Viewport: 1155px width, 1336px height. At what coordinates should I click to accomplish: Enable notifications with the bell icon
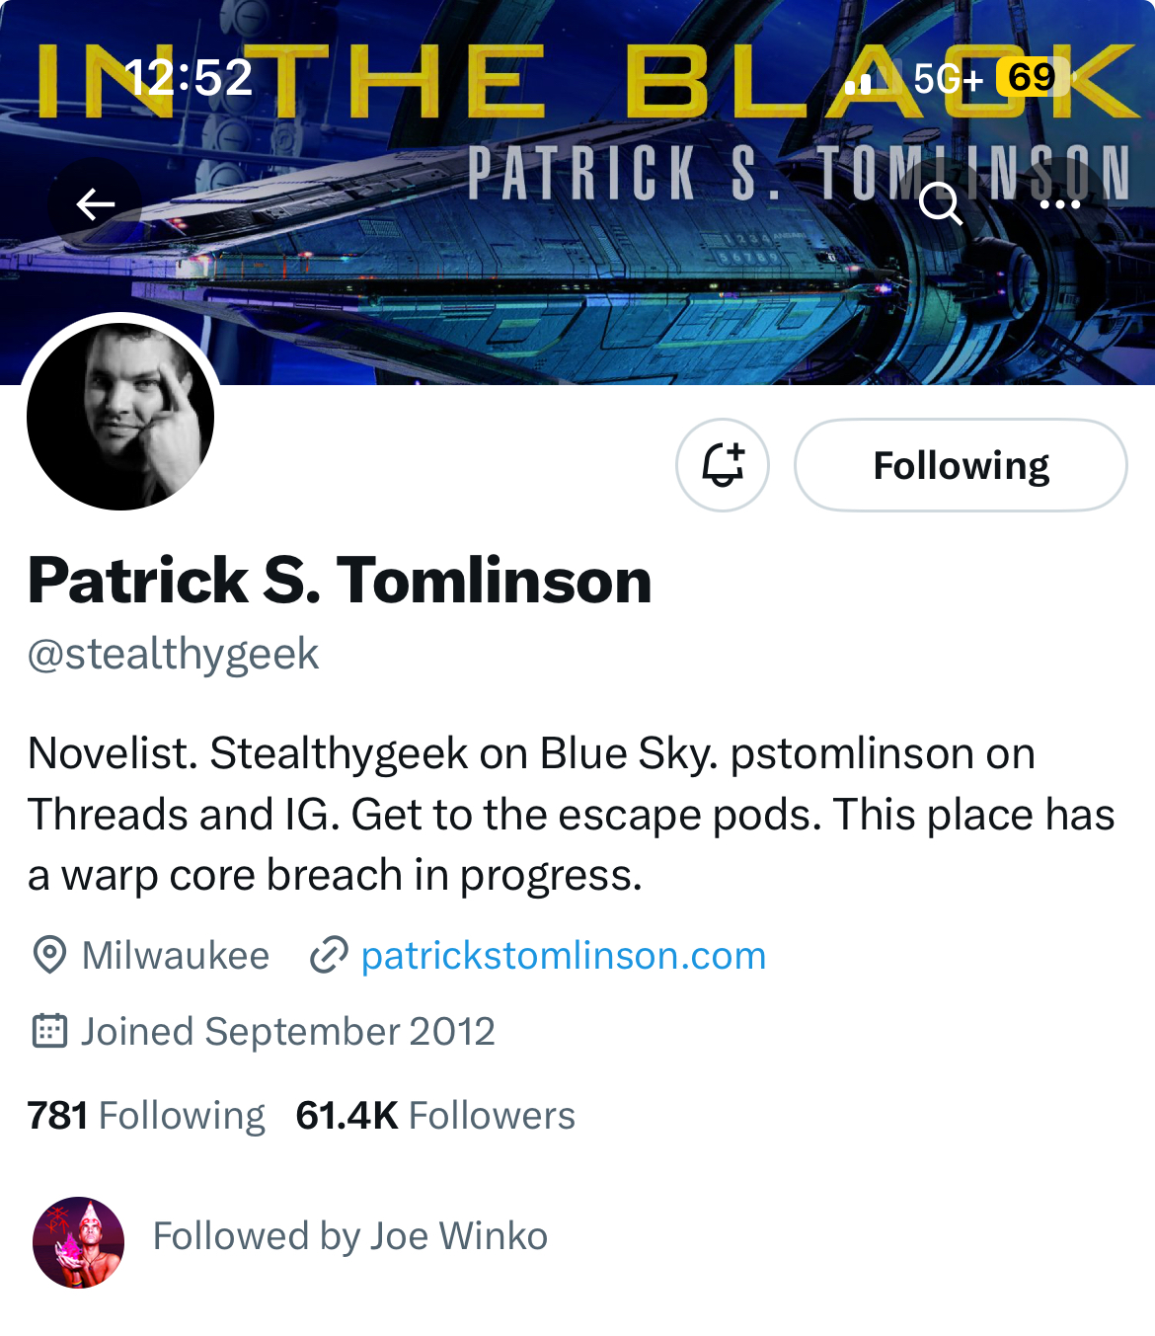[x=723, y=465]
